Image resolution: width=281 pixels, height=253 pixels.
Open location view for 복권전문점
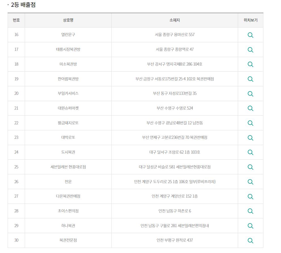click(x=250, y=241)
